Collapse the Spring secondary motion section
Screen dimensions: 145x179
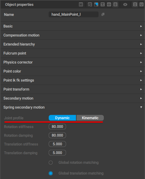pyautogui.click(x=72, y=107)
